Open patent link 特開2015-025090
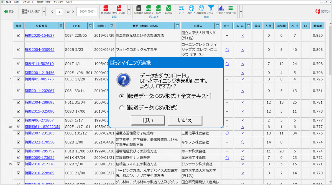 pos(39,111)
